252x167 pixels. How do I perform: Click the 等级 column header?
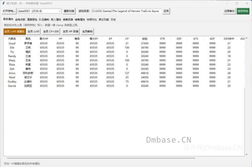click(77, 38)
